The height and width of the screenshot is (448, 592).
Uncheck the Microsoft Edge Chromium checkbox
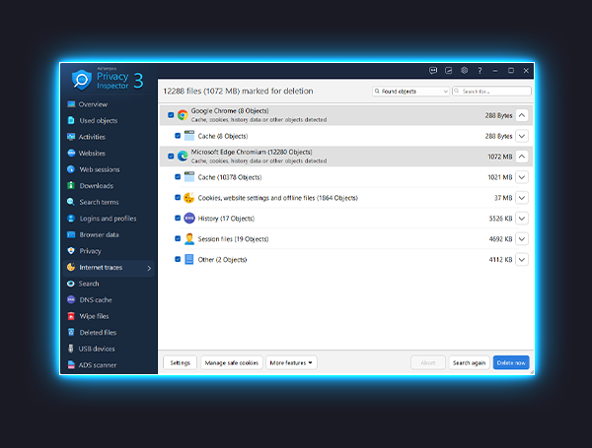[x=171, y=157]
